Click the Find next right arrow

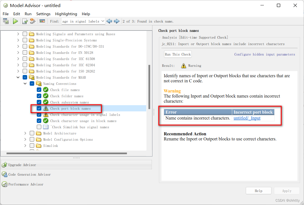pos(117,21)
